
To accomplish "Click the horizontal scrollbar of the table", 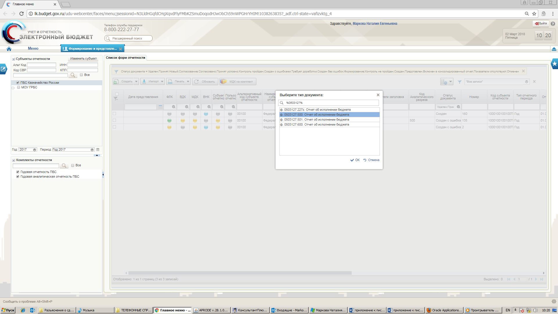I will [x=240, y=273].
